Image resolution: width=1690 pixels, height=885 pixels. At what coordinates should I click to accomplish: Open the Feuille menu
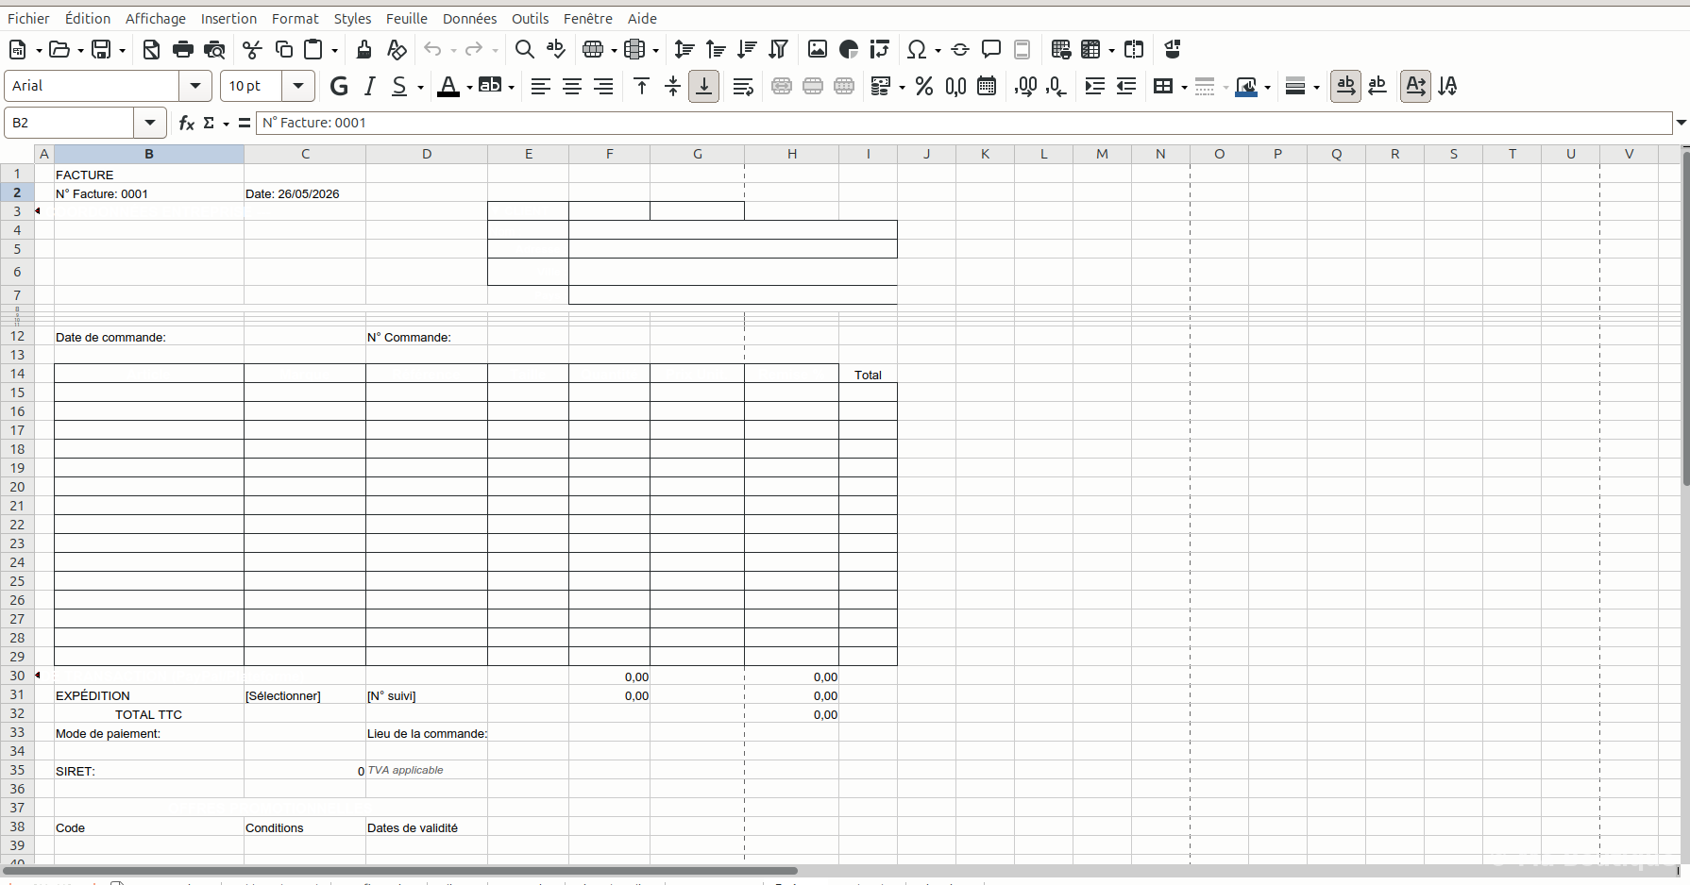[407, 19]
